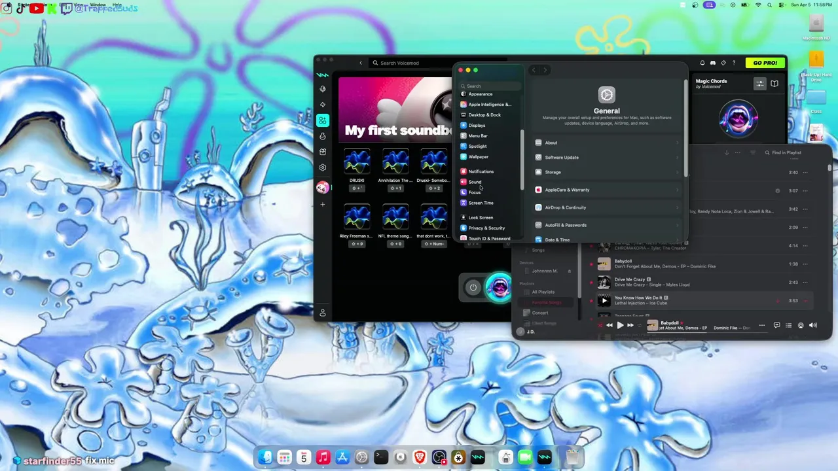Open Voicemod settings gear in sidebar
Screen dimensions: 838x471
322,167
